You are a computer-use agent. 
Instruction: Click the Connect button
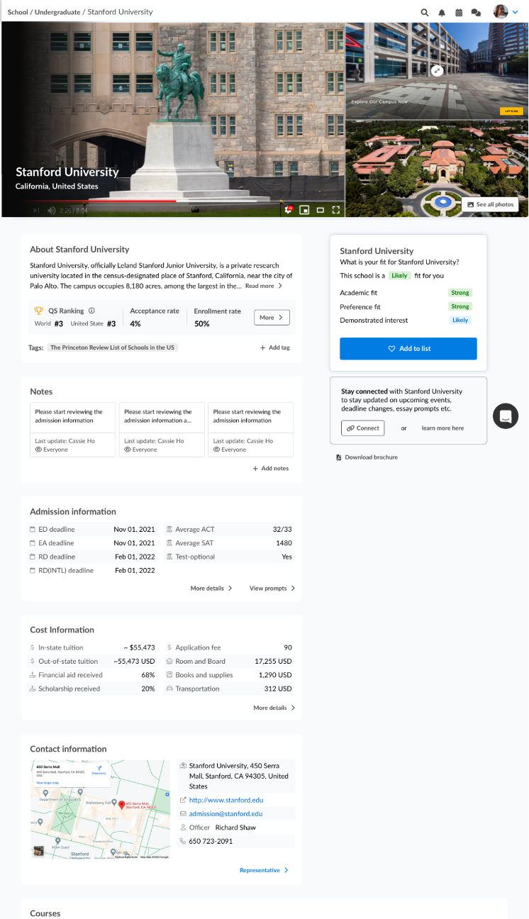[x=363, y=428]
